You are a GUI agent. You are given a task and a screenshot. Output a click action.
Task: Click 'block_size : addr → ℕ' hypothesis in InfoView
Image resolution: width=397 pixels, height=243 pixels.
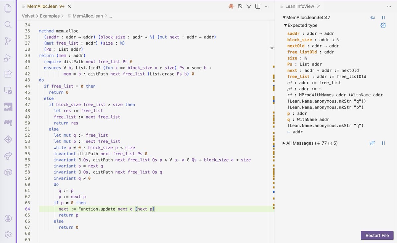pyautogui.click(x=313, y=40)
